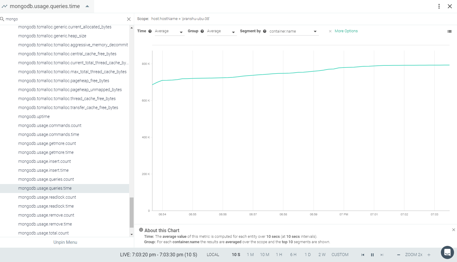This screenshot has height=262, width=457.
Task: Open the Group aggregation dropdown
Action: (x=222, y=31)
